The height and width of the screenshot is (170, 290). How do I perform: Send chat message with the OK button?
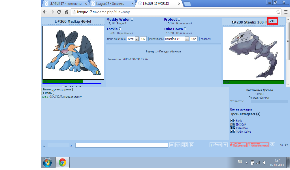[172, 145]
